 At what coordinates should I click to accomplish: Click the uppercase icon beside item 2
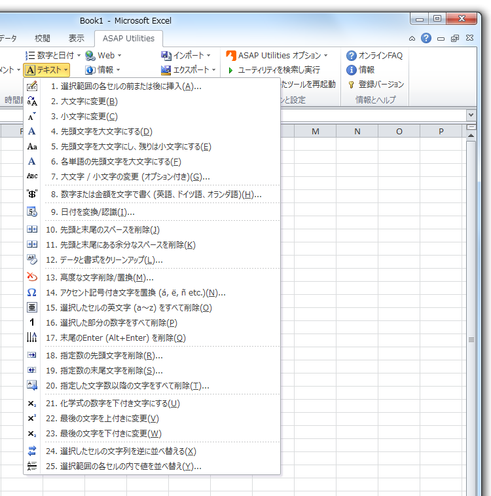[x=32, y=101]
